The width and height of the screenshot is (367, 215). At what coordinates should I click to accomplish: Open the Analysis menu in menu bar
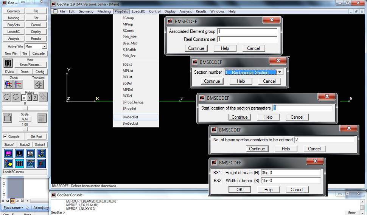[185, 11]
